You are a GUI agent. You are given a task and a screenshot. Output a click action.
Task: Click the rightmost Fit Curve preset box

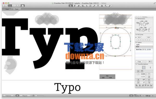pyautogui.click(x=150, y=40)
